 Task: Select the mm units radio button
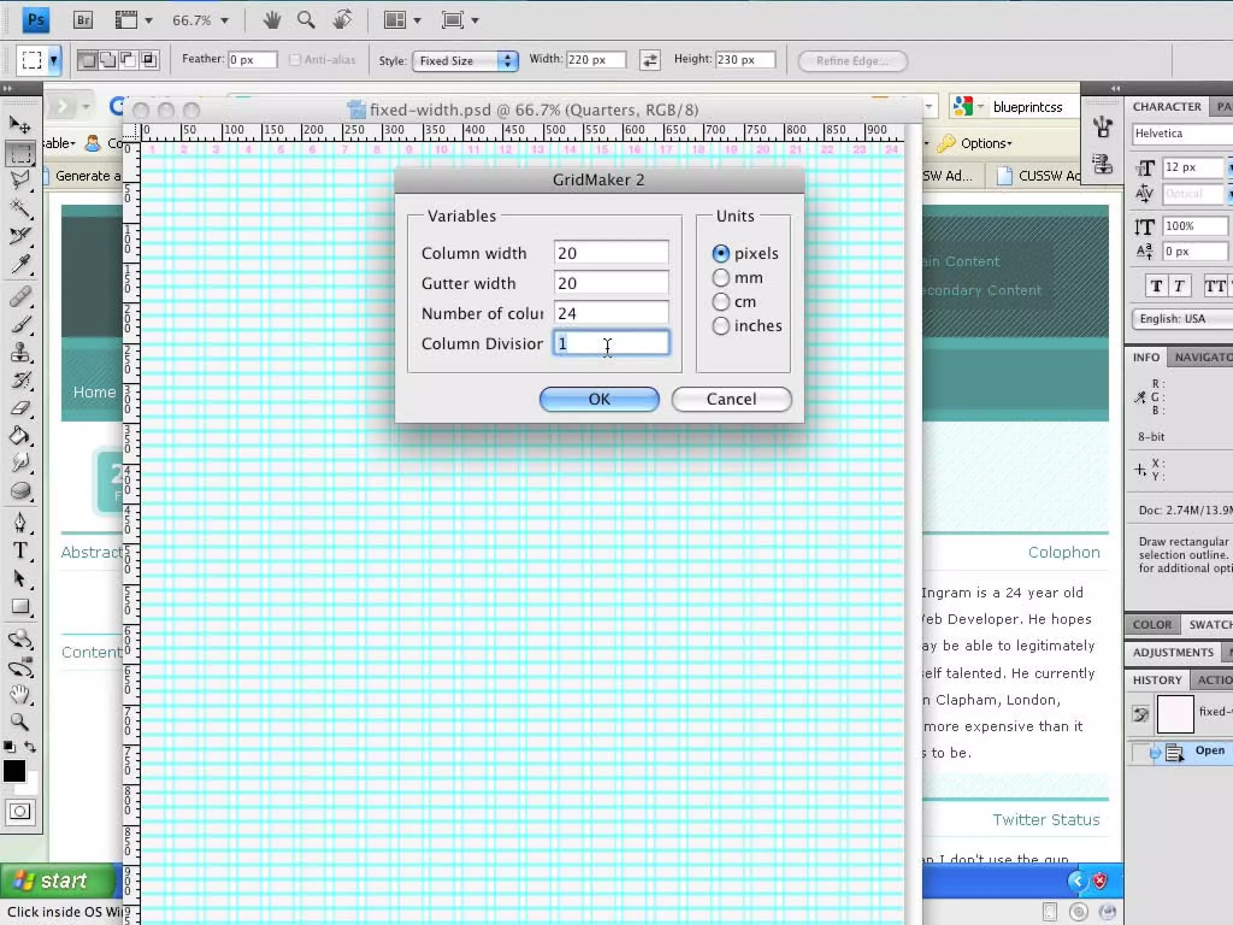(x=721, y=278)
